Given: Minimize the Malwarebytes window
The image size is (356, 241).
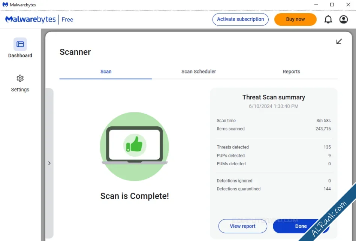Looking at the screenshot, I should tap(316, 5).
